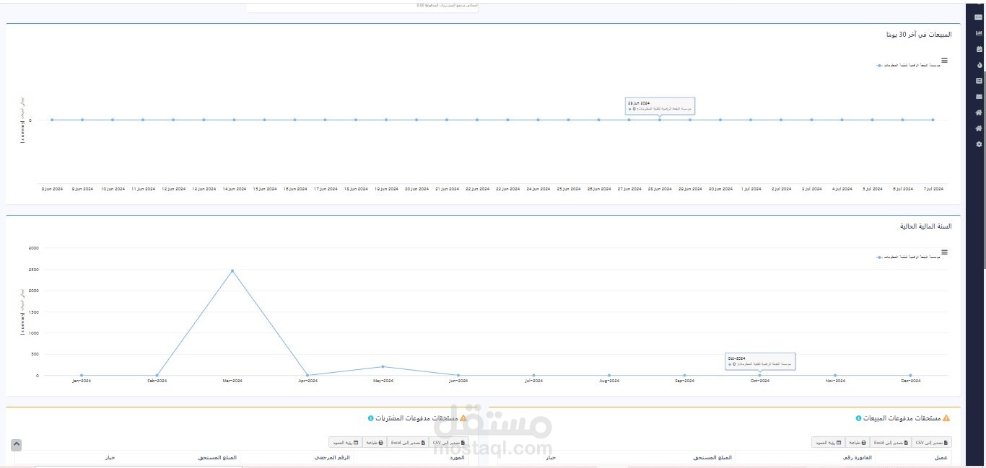Open the hamburger menu of the 30-day sales chart
The image size is (986, 468).
(x=944, y=61)
